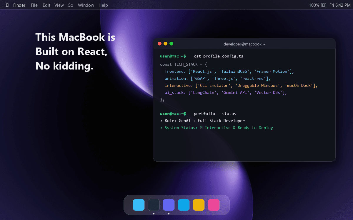Click the 'Draggable Windows' value

[x=258, y=85]
